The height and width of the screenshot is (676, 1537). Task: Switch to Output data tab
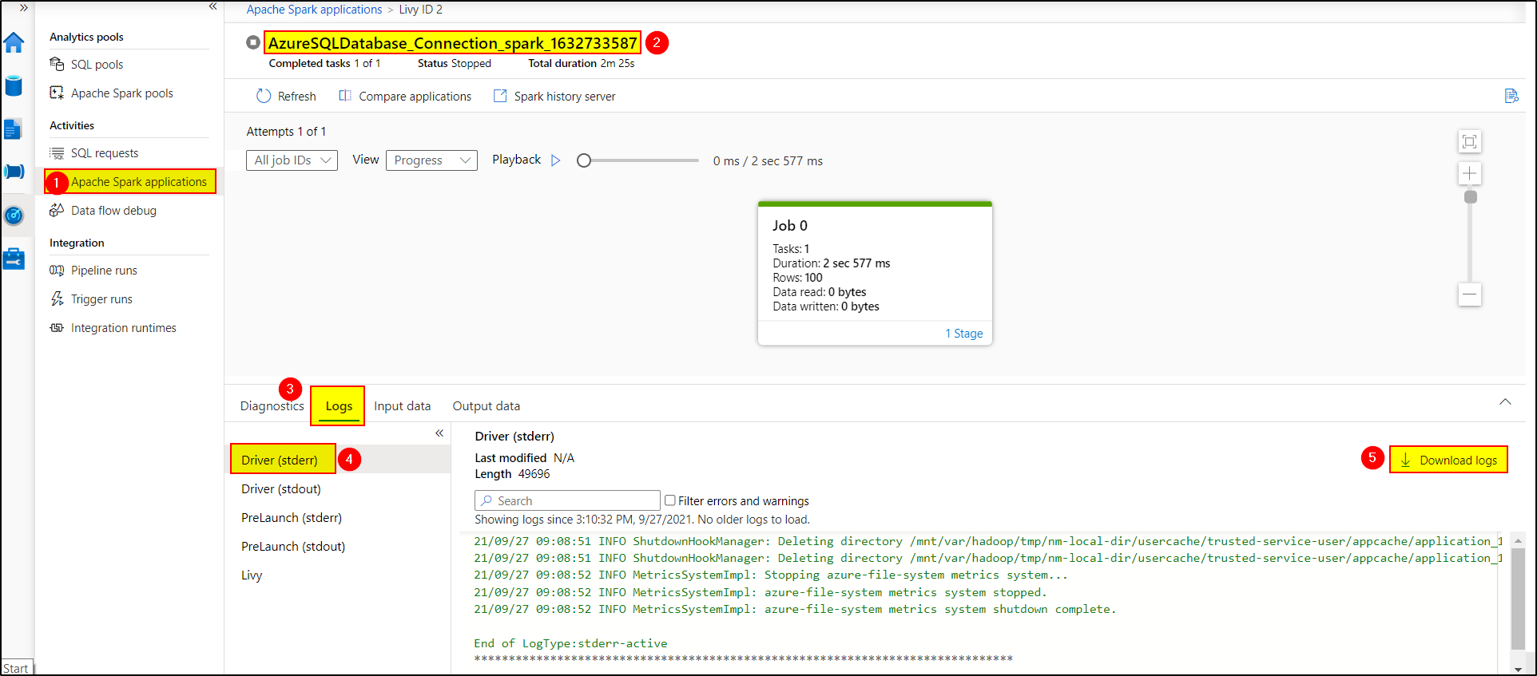tap(486, 405)
